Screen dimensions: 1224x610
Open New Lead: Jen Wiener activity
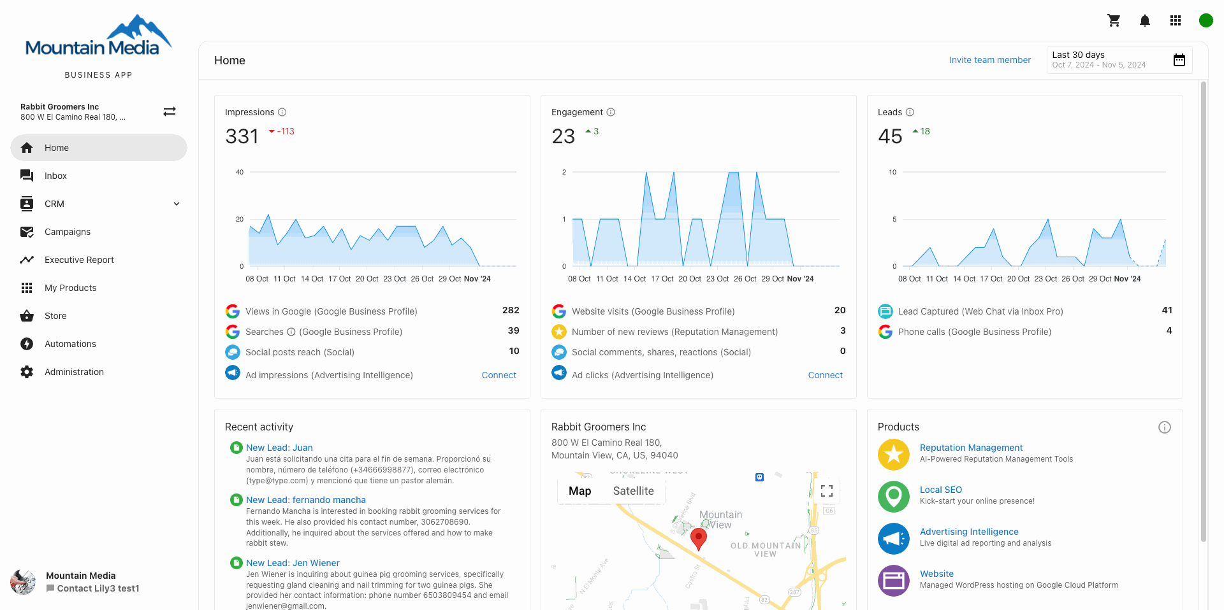click(293, 563)
